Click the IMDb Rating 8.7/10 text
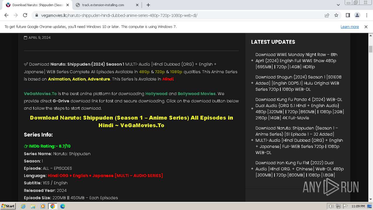This screenshot has height=210, width=373. (47, 146)
